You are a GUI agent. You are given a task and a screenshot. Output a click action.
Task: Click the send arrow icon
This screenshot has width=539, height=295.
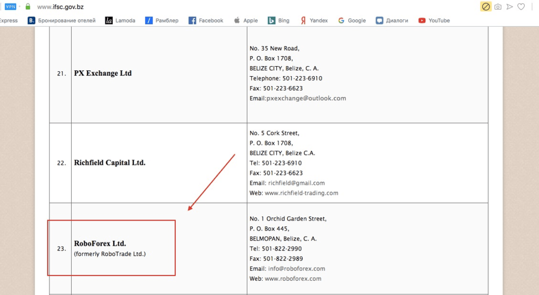(510, 7)
